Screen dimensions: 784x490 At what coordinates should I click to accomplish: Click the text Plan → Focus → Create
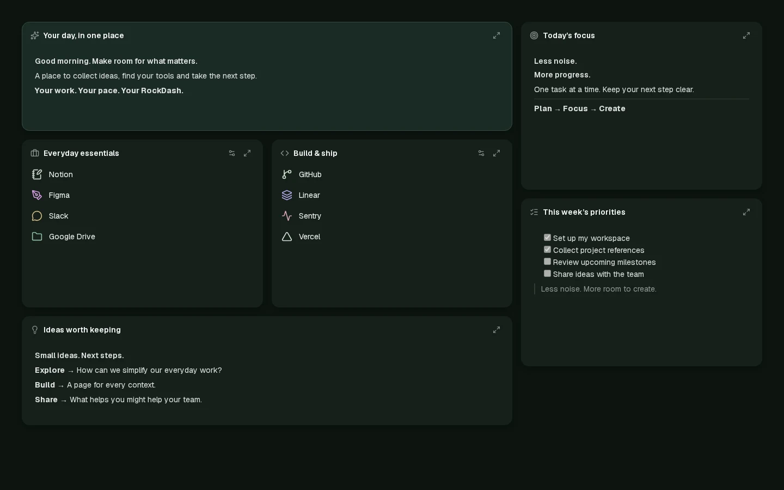point(580,108)
